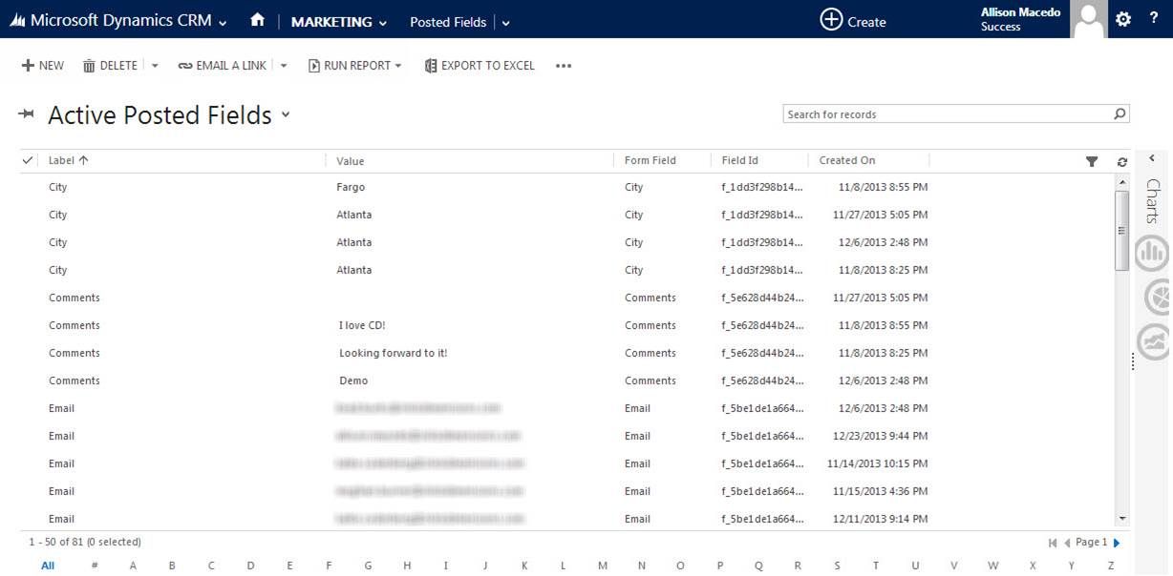This screenshot has height=576, width=1173.
Task: Open the more commands ellipsis
Action: [564, 66]
